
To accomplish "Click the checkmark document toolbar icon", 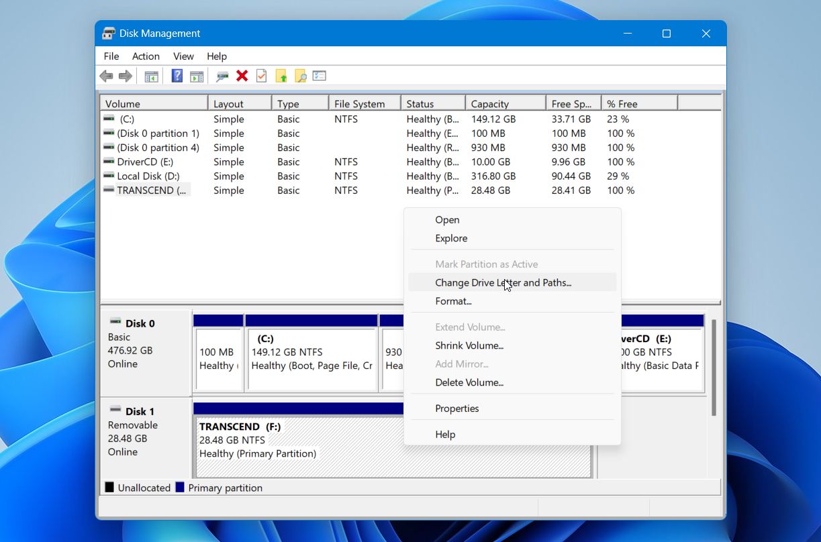I will (x=261, y=76).
